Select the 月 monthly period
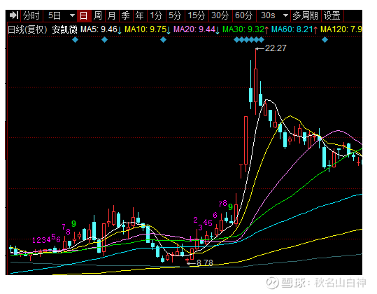 click(112, 15)
